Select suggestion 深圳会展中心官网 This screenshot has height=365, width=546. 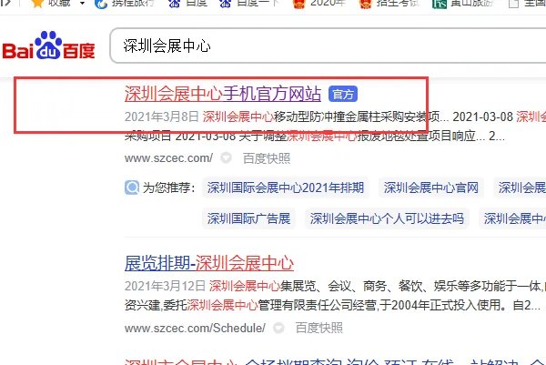point(431,188)
